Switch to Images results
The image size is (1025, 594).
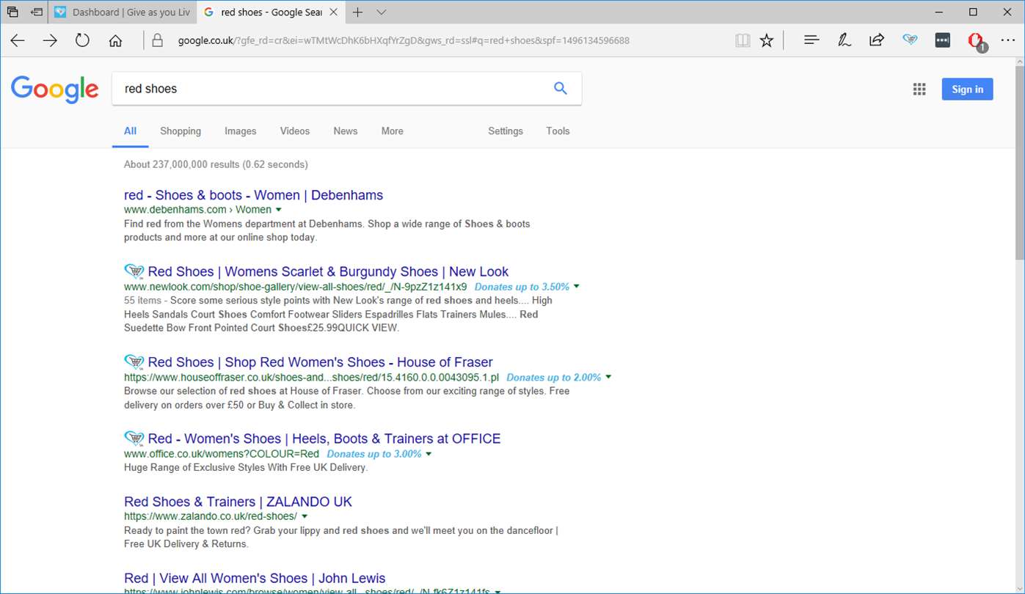(241, 131)
